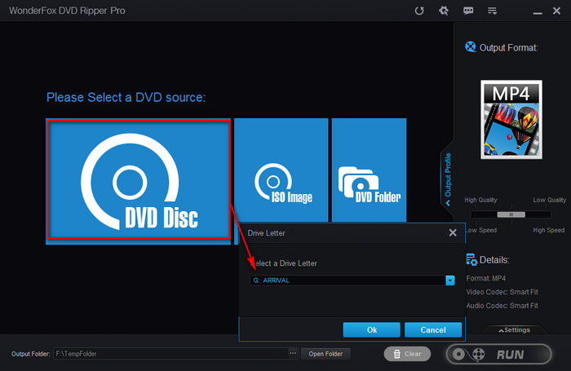
Task: Click the High Speed label
Action: pos(549,230)
